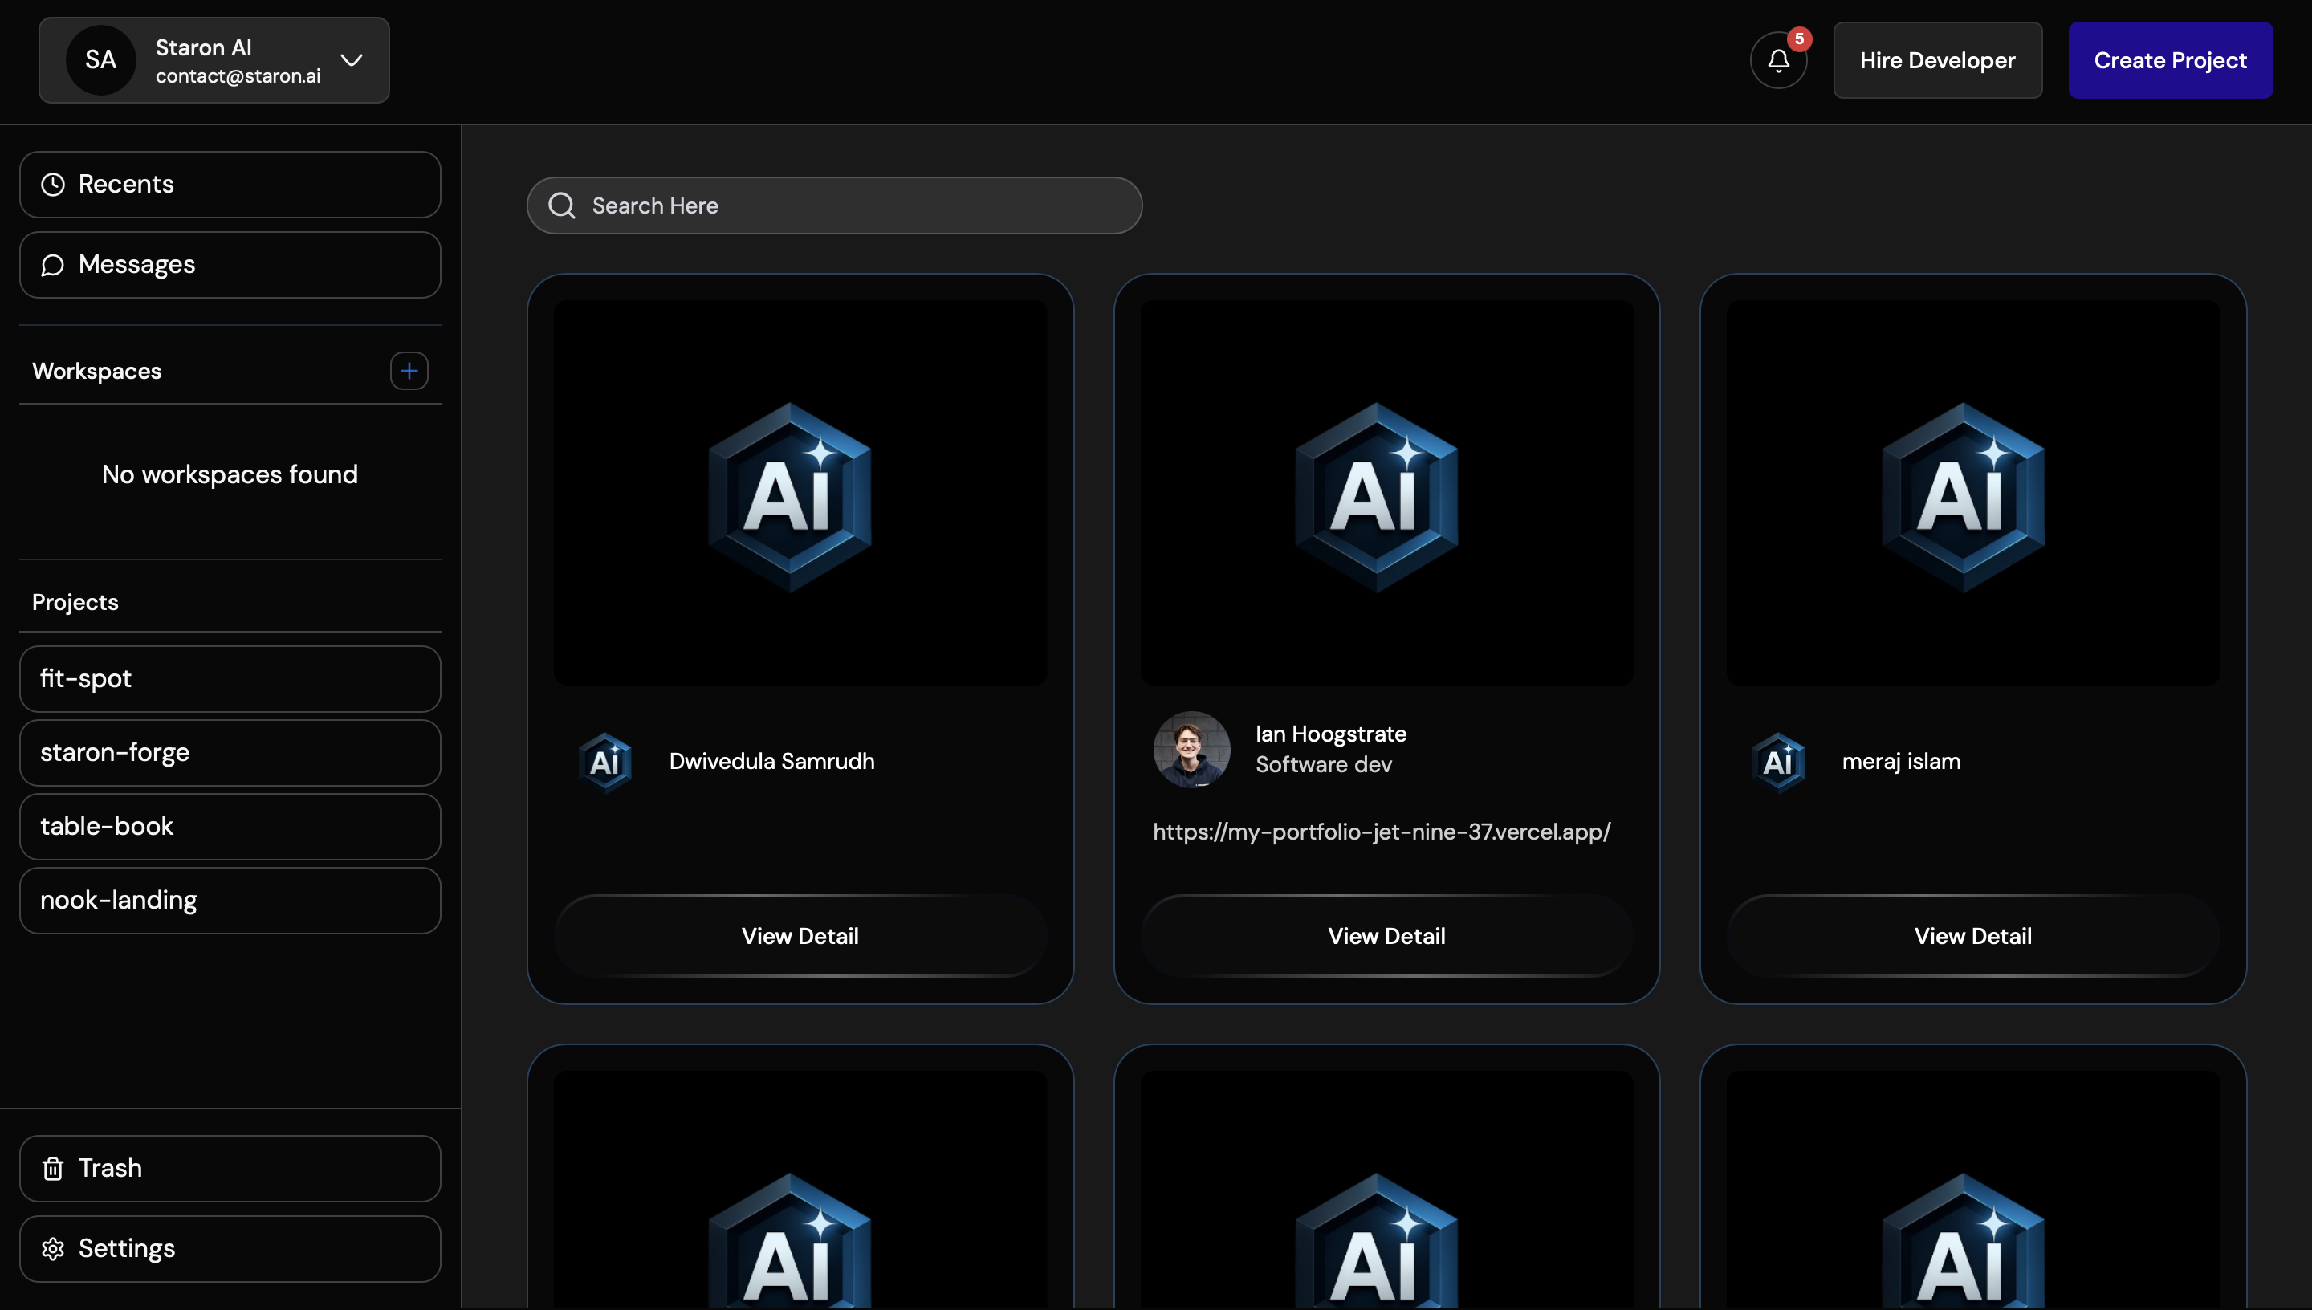Viewport: 2312px width, 1310px height.
Task: Click the Create Project button
Action: tap(2171, 59)
